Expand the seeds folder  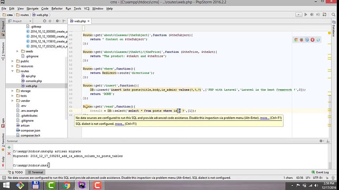pyautogui.click(x=17, y=51)
